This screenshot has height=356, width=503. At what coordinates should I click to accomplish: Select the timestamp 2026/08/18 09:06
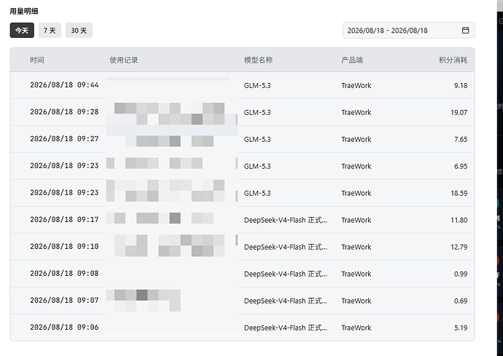pyautogui.click(x=64, y=327)
